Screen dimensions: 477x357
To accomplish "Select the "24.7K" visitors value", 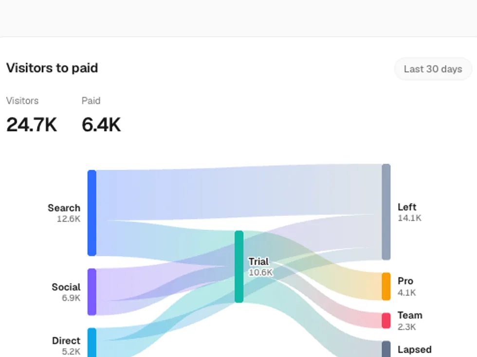I will point(32,125).
